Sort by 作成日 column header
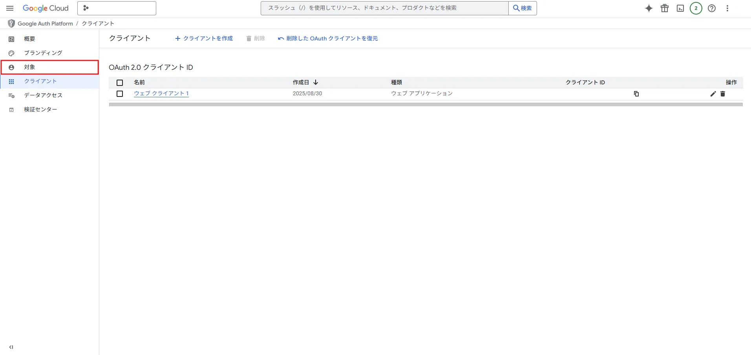 [x=301, y=82]
